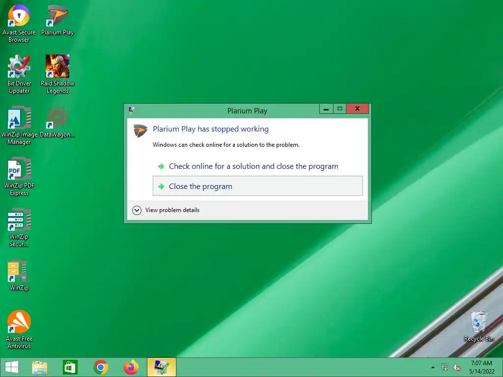Click the Plarium Play dialog title icon
This screenshot has width=503, height=377.
(132, 110)
